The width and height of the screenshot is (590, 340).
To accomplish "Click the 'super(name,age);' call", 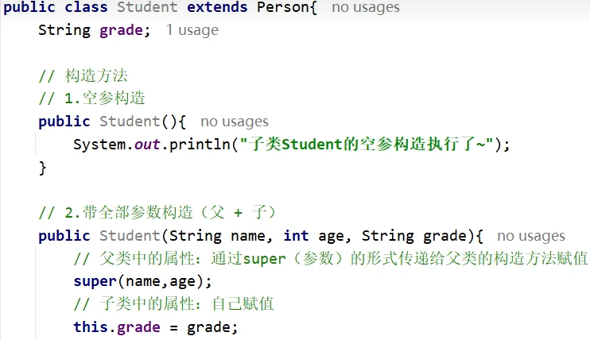I will tap(142, 281).
